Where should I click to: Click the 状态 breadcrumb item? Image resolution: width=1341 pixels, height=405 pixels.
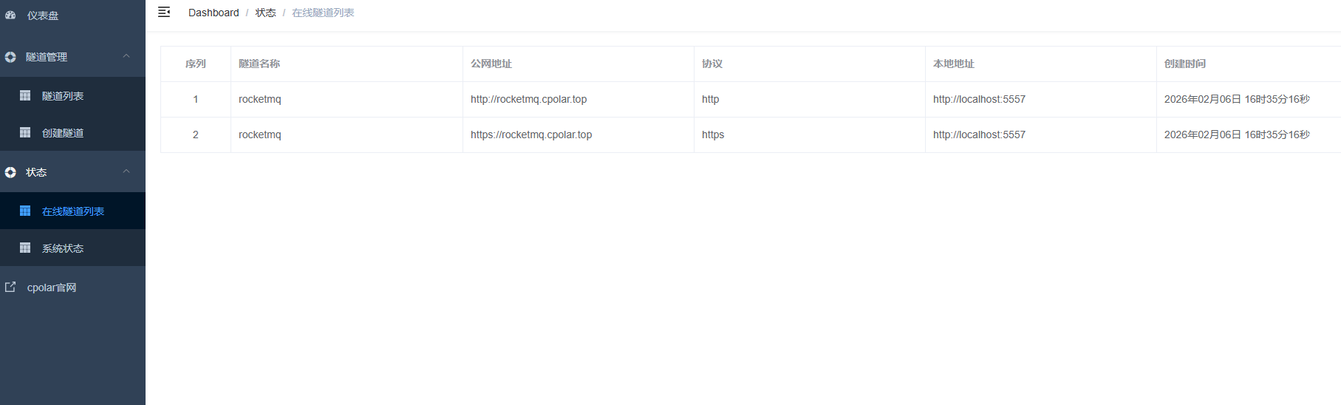tap(265, 13)
